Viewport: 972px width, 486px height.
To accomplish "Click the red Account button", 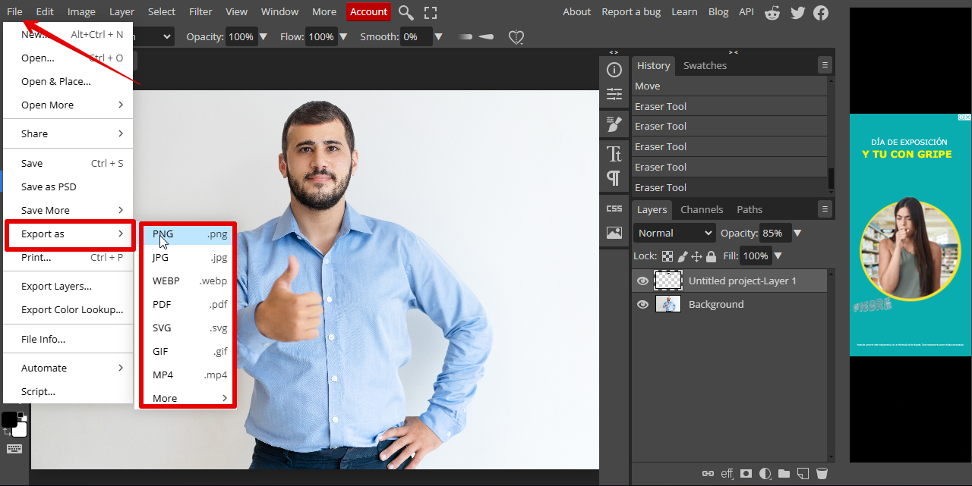I will (369, 11).
